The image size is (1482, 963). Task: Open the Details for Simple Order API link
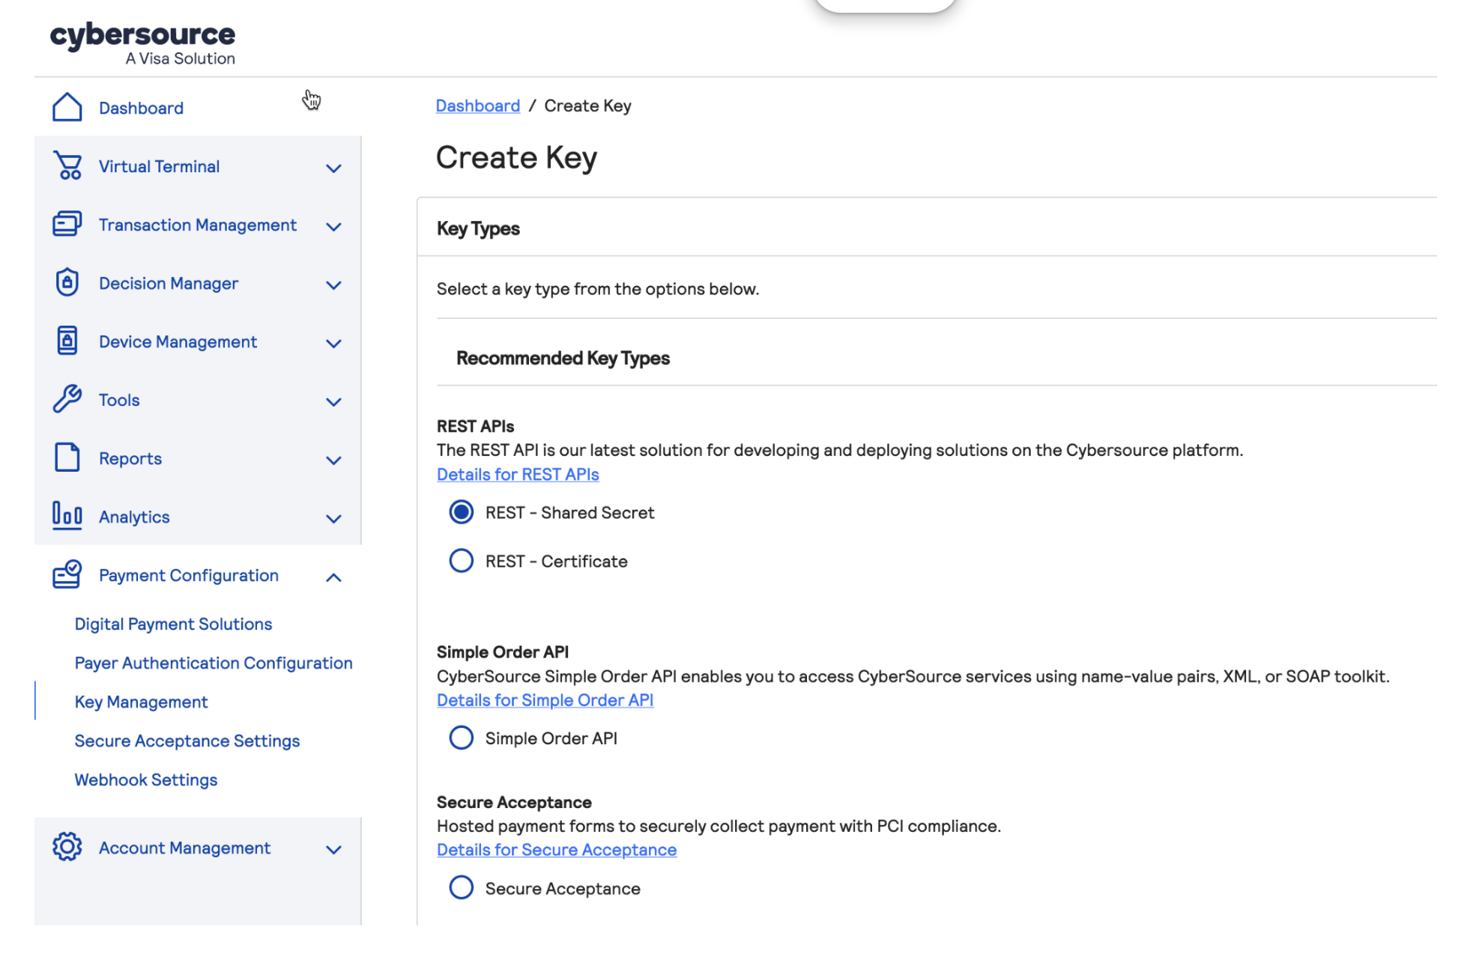545,699
